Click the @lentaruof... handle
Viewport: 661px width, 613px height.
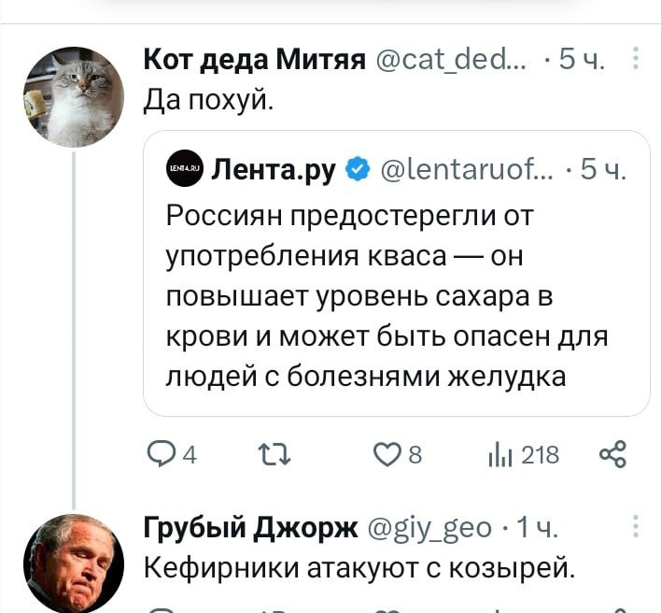coord(467,169)
